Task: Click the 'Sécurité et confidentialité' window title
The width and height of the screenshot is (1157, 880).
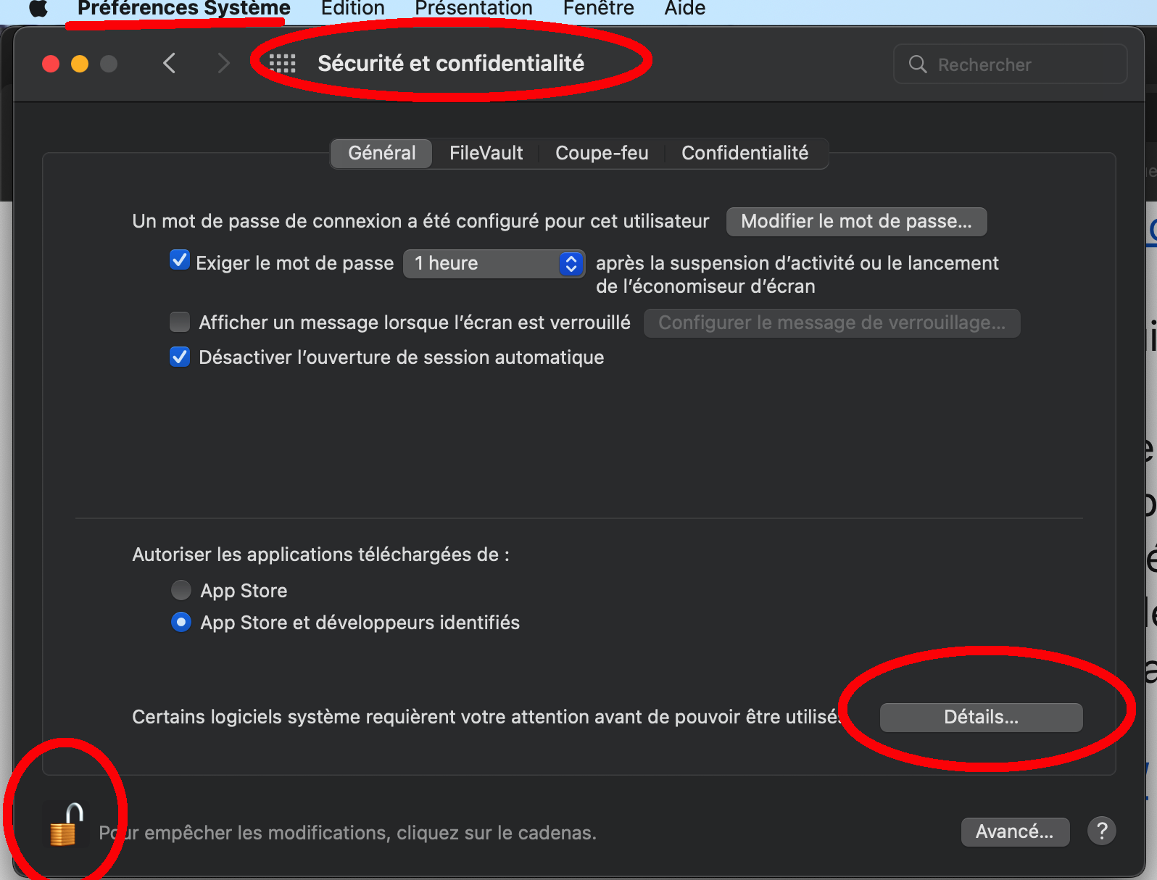Action: (x=451, y=64)
